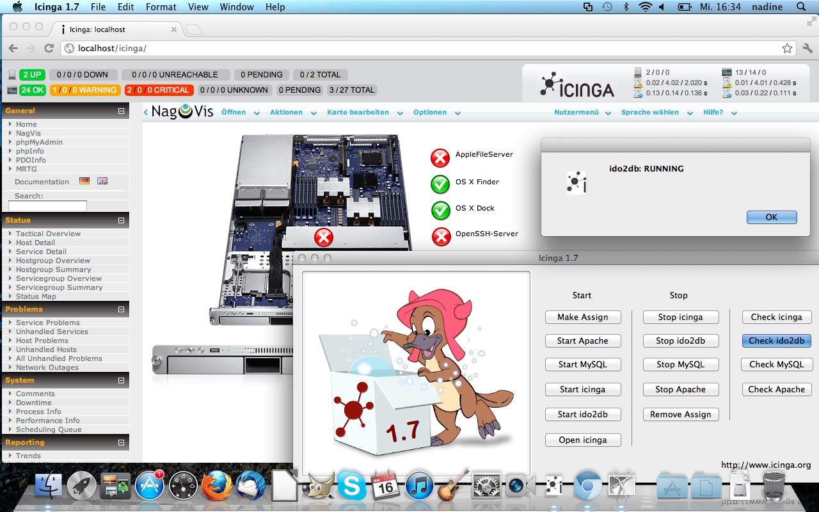Launch Thunderbird from the dock

click(x=251, y=485)
